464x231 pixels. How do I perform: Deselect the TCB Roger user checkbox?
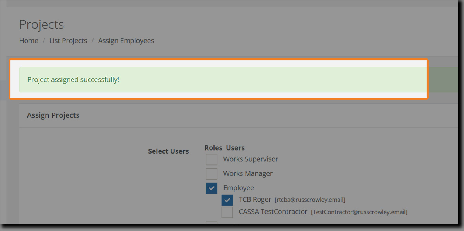pos(227,200)
